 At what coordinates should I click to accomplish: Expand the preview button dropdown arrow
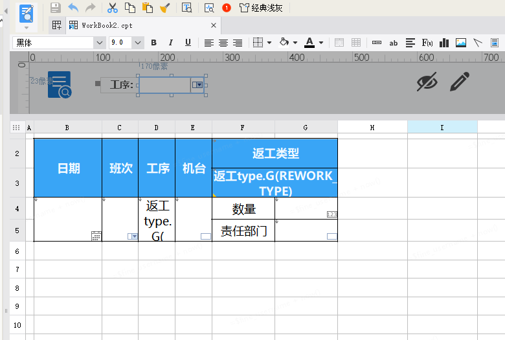pos(27,28)
